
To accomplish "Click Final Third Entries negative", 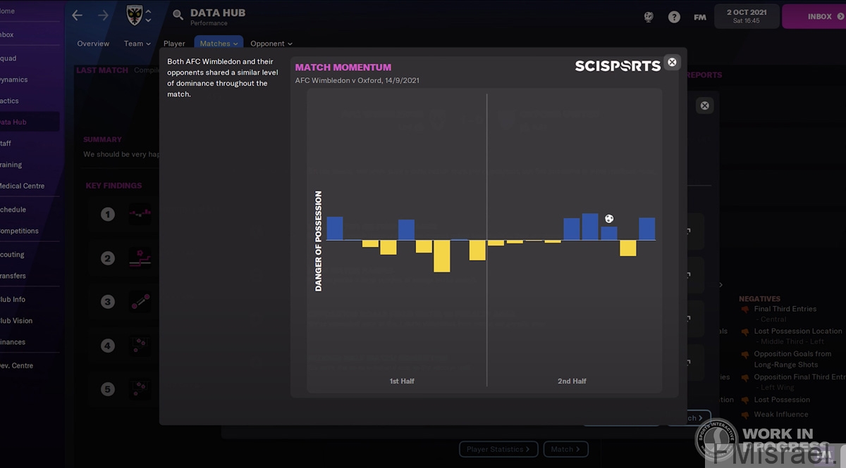I will tap(785, 309).
